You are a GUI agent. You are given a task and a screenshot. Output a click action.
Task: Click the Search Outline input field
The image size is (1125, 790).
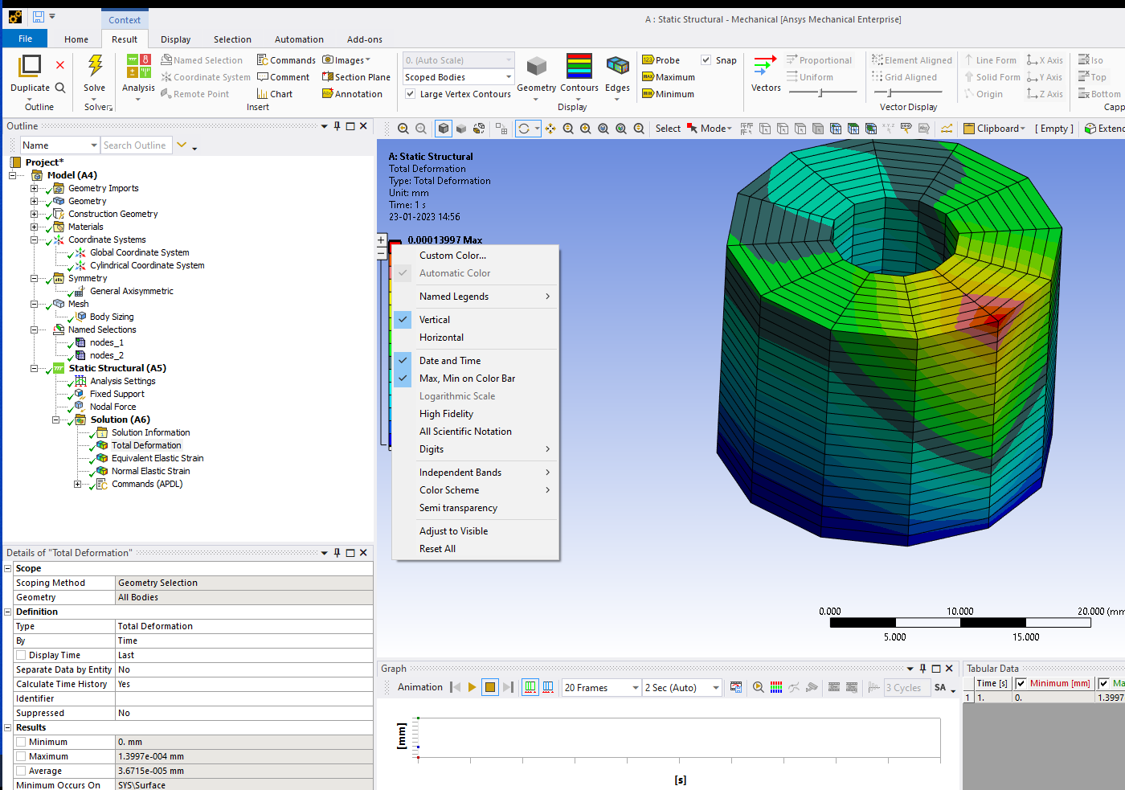135,145
